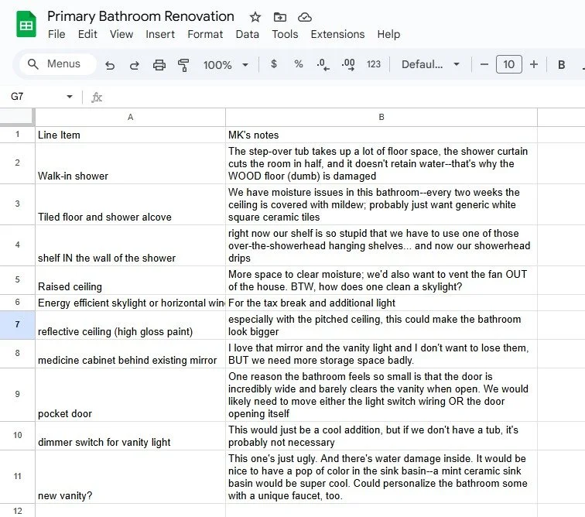Select column A header

coord(130,117)
